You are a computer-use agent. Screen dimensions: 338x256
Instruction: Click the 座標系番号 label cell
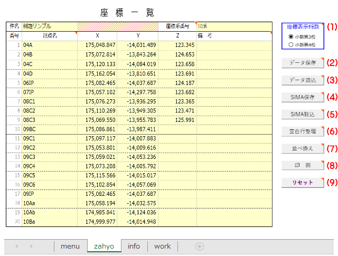(177, 26)
